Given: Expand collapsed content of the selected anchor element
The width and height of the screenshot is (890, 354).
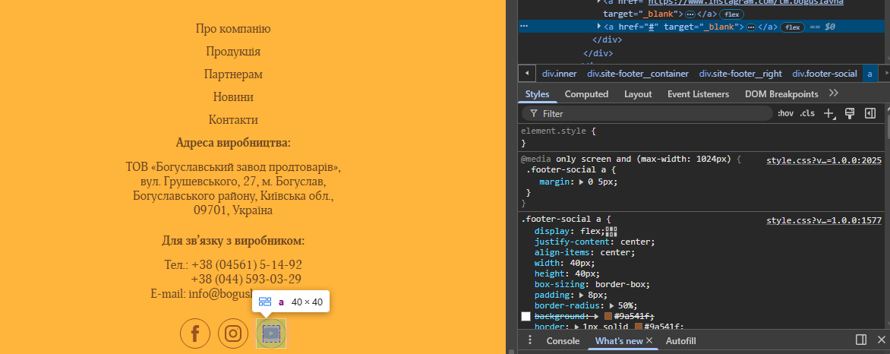Looking at the screenshot, I should [x=751, y=27].
